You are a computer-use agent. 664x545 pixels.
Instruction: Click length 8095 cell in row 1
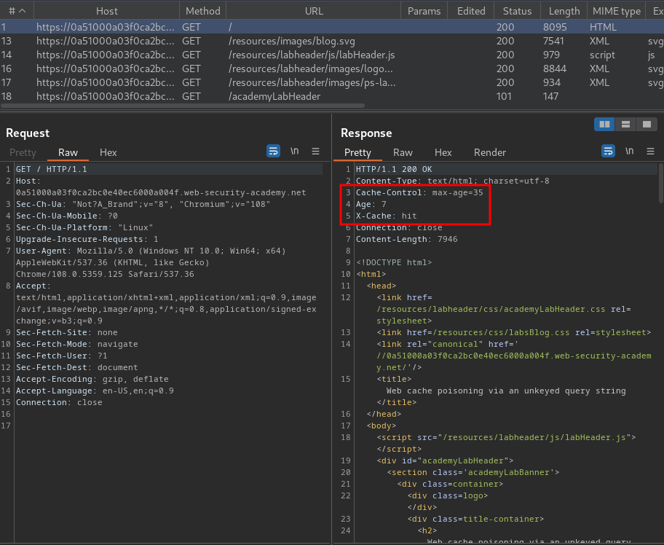pyautogui.click(x=555, y=27)
